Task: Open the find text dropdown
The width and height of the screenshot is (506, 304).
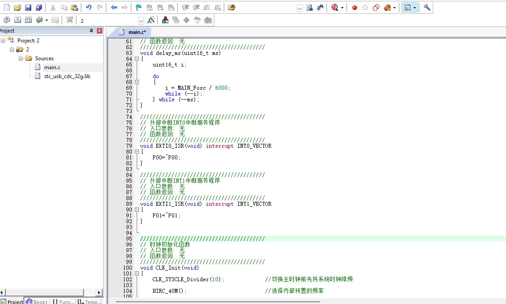Action: (300, 8)
